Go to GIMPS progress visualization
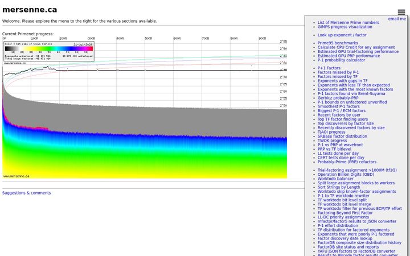Viewport: 410px width, 256px height. coord(345,27)
